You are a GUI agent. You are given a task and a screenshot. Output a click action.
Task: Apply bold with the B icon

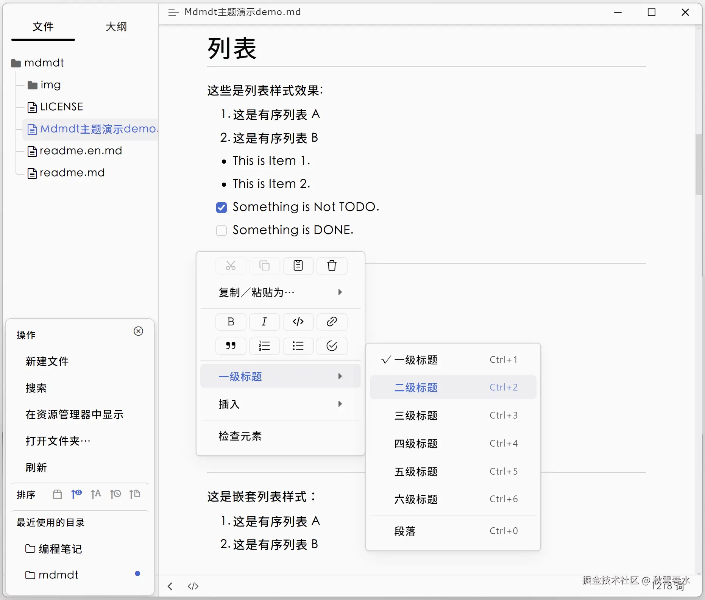[x=231, y=322]
